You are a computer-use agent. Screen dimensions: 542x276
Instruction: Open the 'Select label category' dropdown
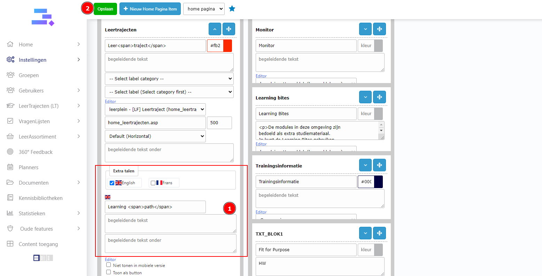click(x=169, y=79)
